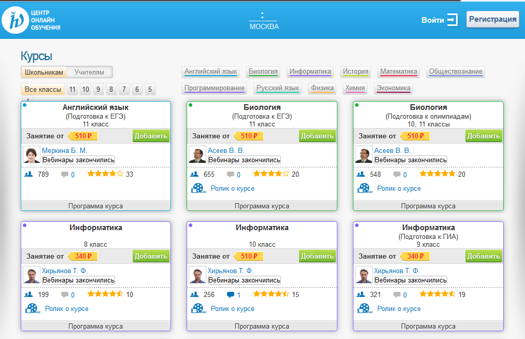The width and height of the screenshot is (525, 339).
Task: Add Английский язык course with Добавить
Action: click(151, 136)
